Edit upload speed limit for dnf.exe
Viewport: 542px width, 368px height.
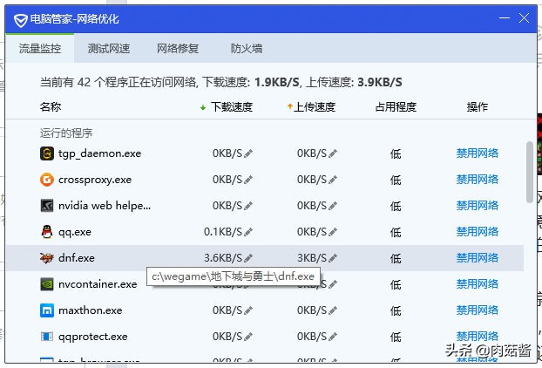pos(333,258)
